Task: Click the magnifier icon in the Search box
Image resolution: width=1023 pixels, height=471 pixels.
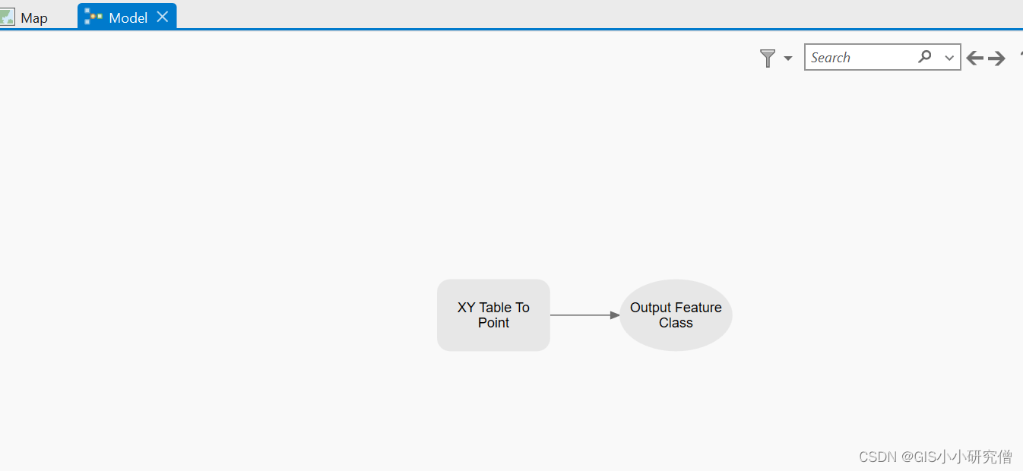Action: point(924,57)
